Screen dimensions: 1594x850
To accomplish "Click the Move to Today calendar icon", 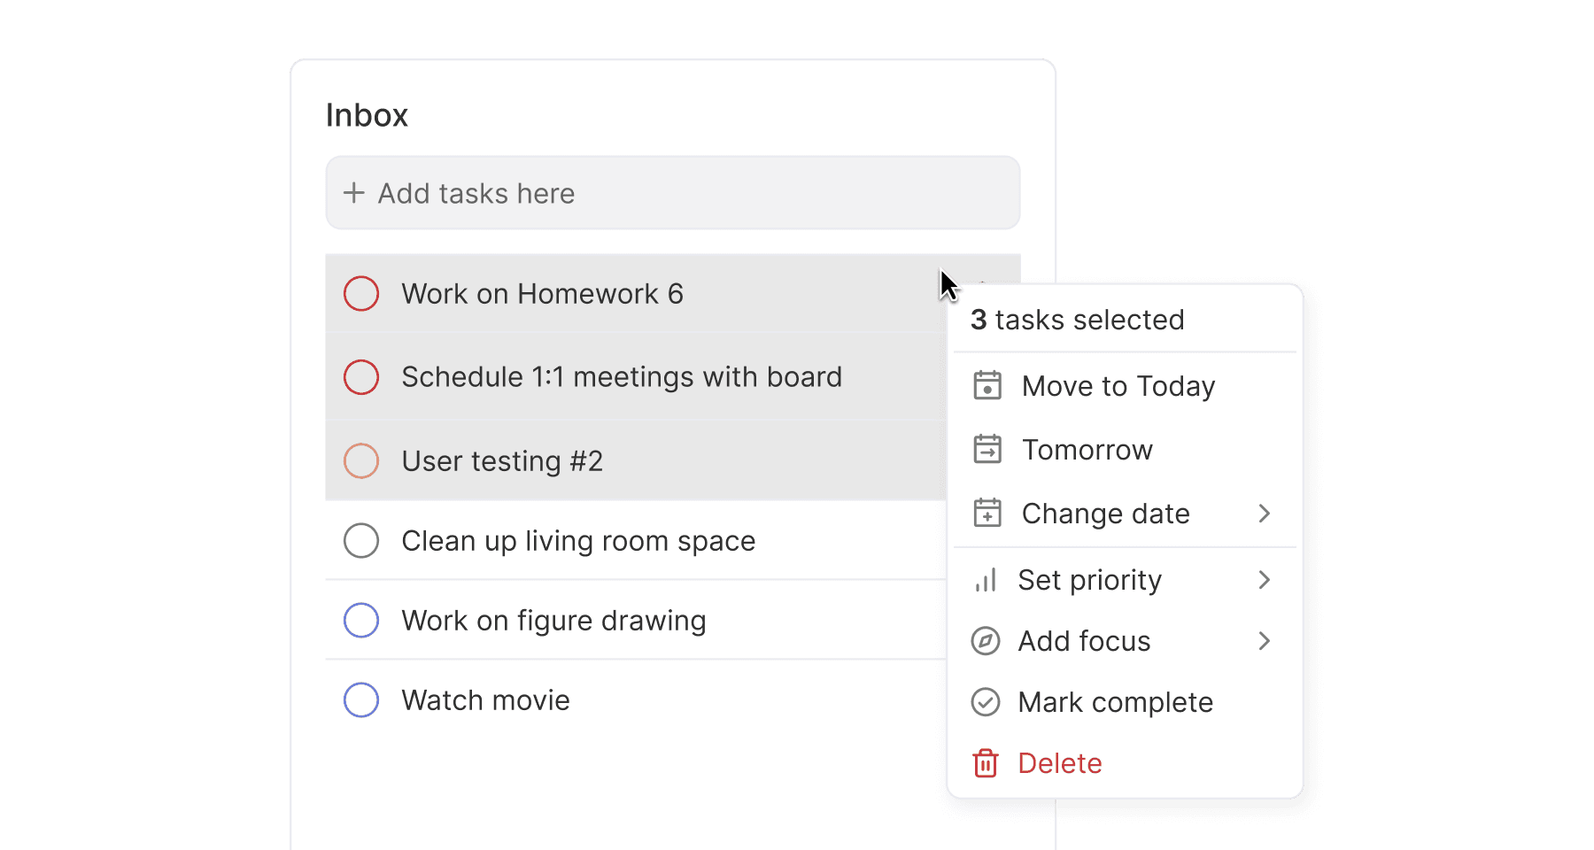I will click(x=987, y=386).
